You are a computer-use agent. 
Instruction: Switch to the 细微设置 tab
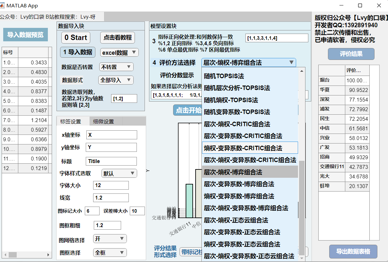tap(103, 122)
